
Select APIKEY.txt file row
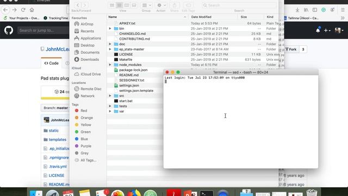[192, 23]
